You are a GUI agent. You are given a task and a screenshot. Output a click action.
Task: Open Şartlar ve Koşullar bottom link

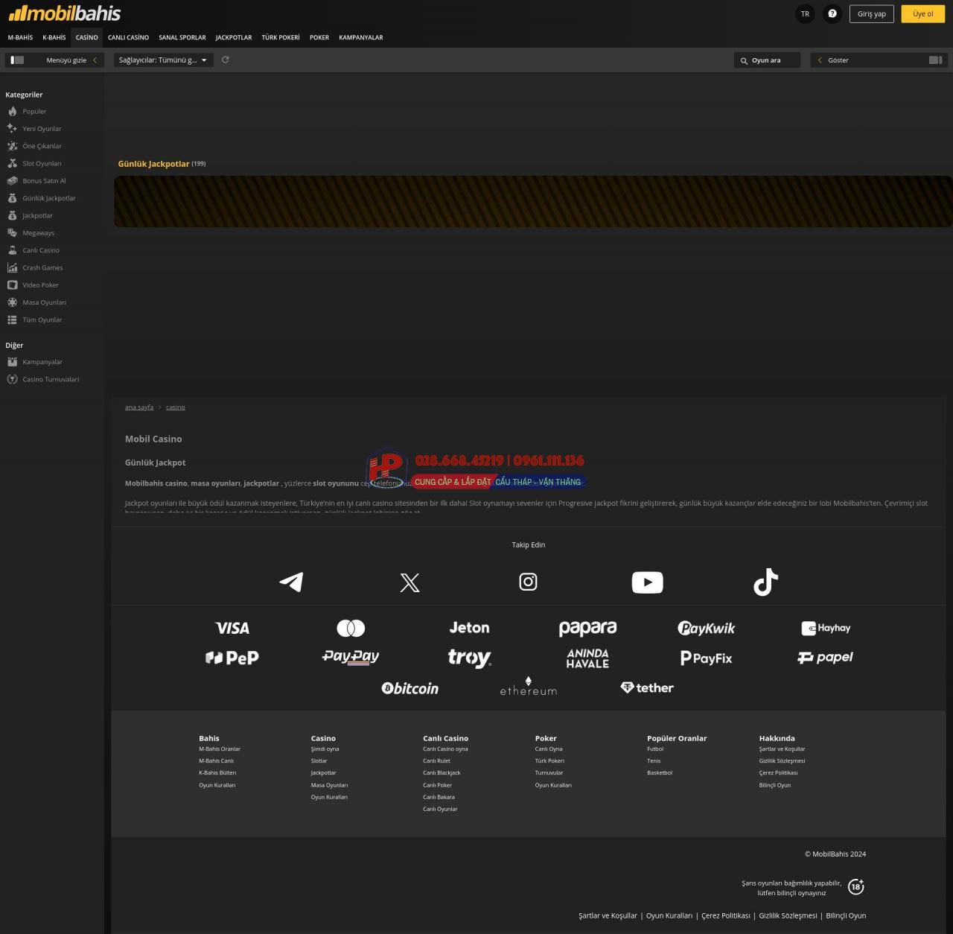608,915
